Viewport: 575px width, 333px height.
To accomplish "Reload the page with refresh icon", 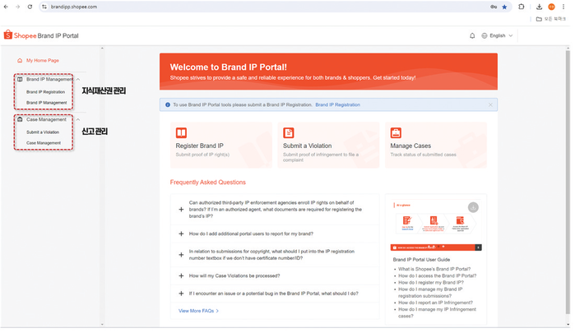I will coord(30,7).
